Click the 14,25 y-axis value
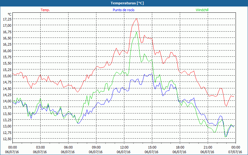 (x=7, y=95)
